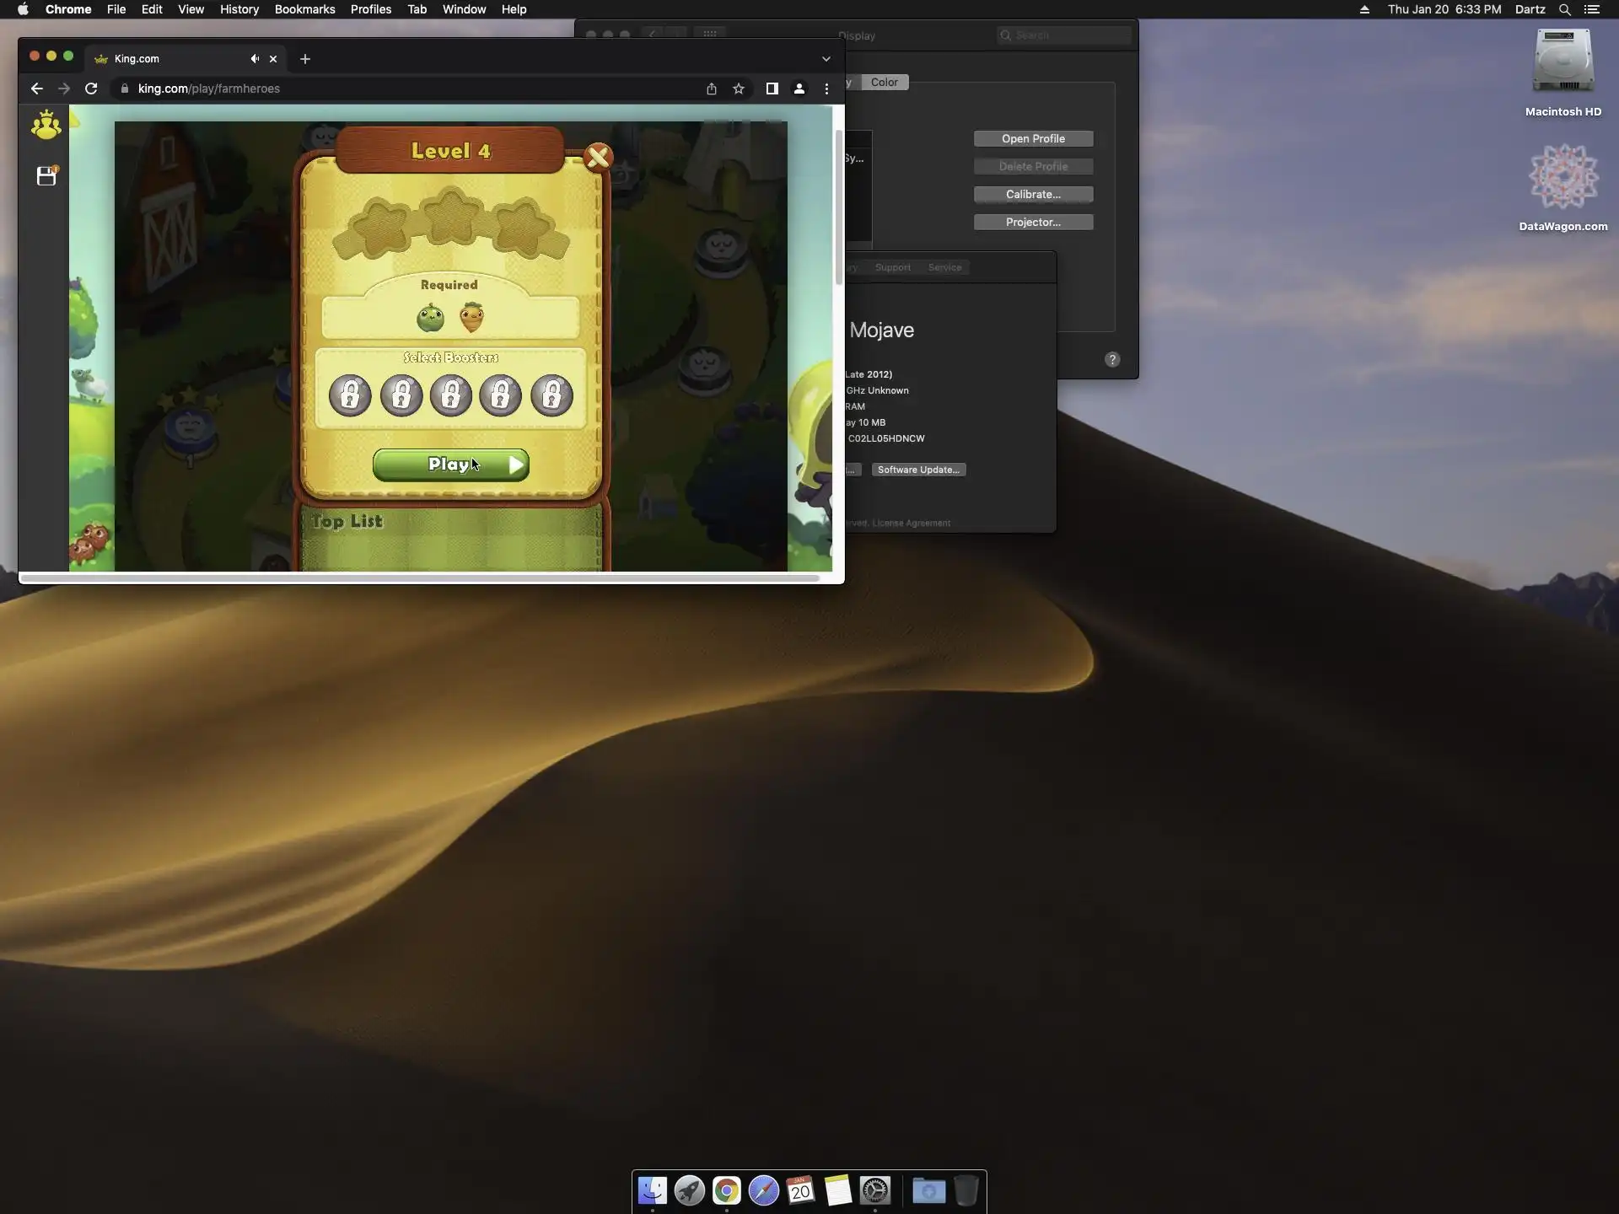Viewport: 1619px width, 1214px height.
Task: Click the King crown logo in sidebar
Action: coord(46,125)
